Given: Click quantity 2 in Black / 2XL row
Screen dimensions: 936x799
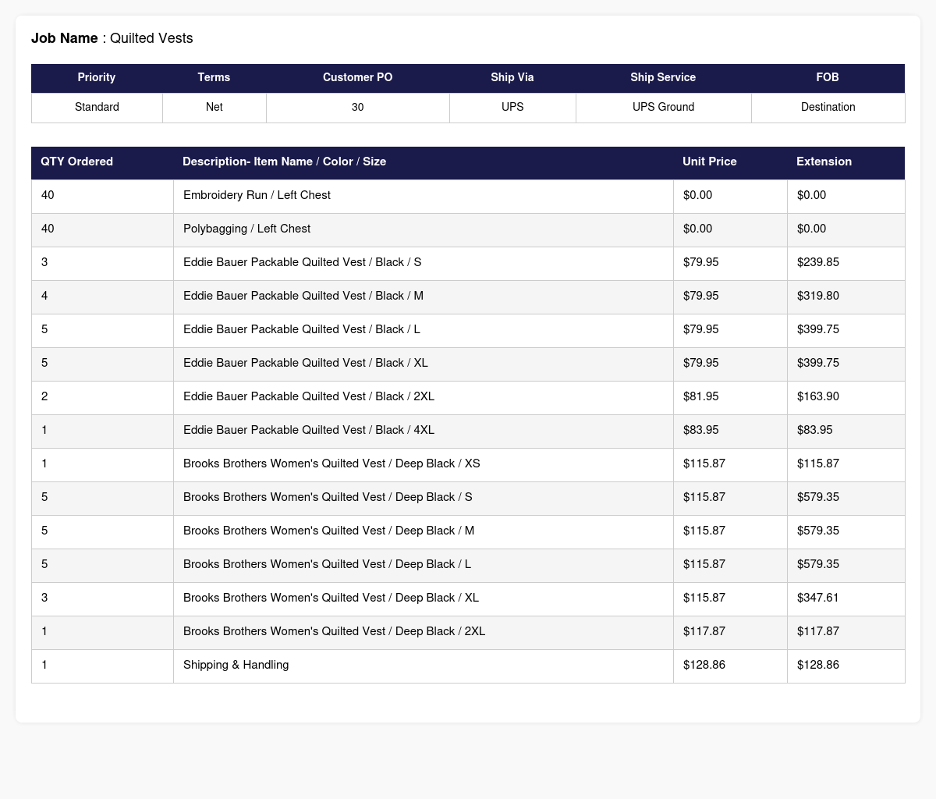Looking at the screenshot, I should click(44, 396).
